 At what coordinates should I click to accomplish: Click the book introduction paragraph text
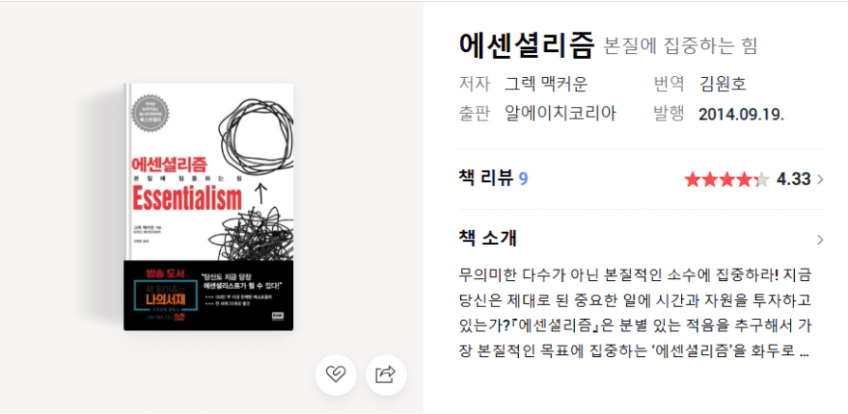[x=635, y=313]
